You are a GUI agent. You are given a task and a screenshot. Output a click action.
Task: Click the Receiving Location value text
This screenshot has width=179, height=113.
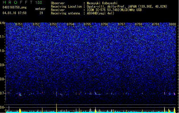pyautogui.click(x=127, y=6)
